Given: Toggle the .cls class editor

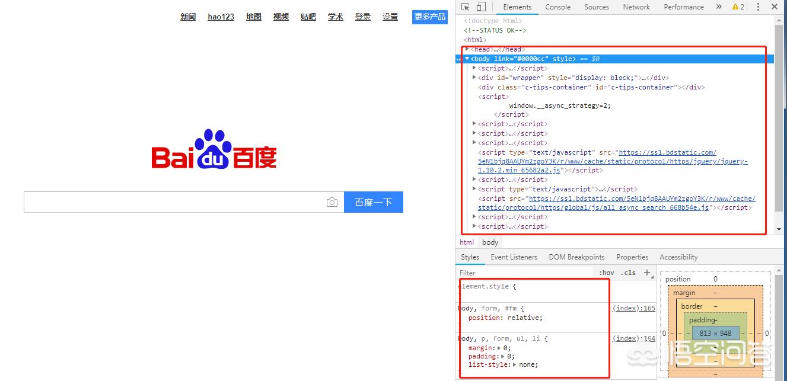Looking at the screenshot, I should pyautogui.click(x=628, y=273).
